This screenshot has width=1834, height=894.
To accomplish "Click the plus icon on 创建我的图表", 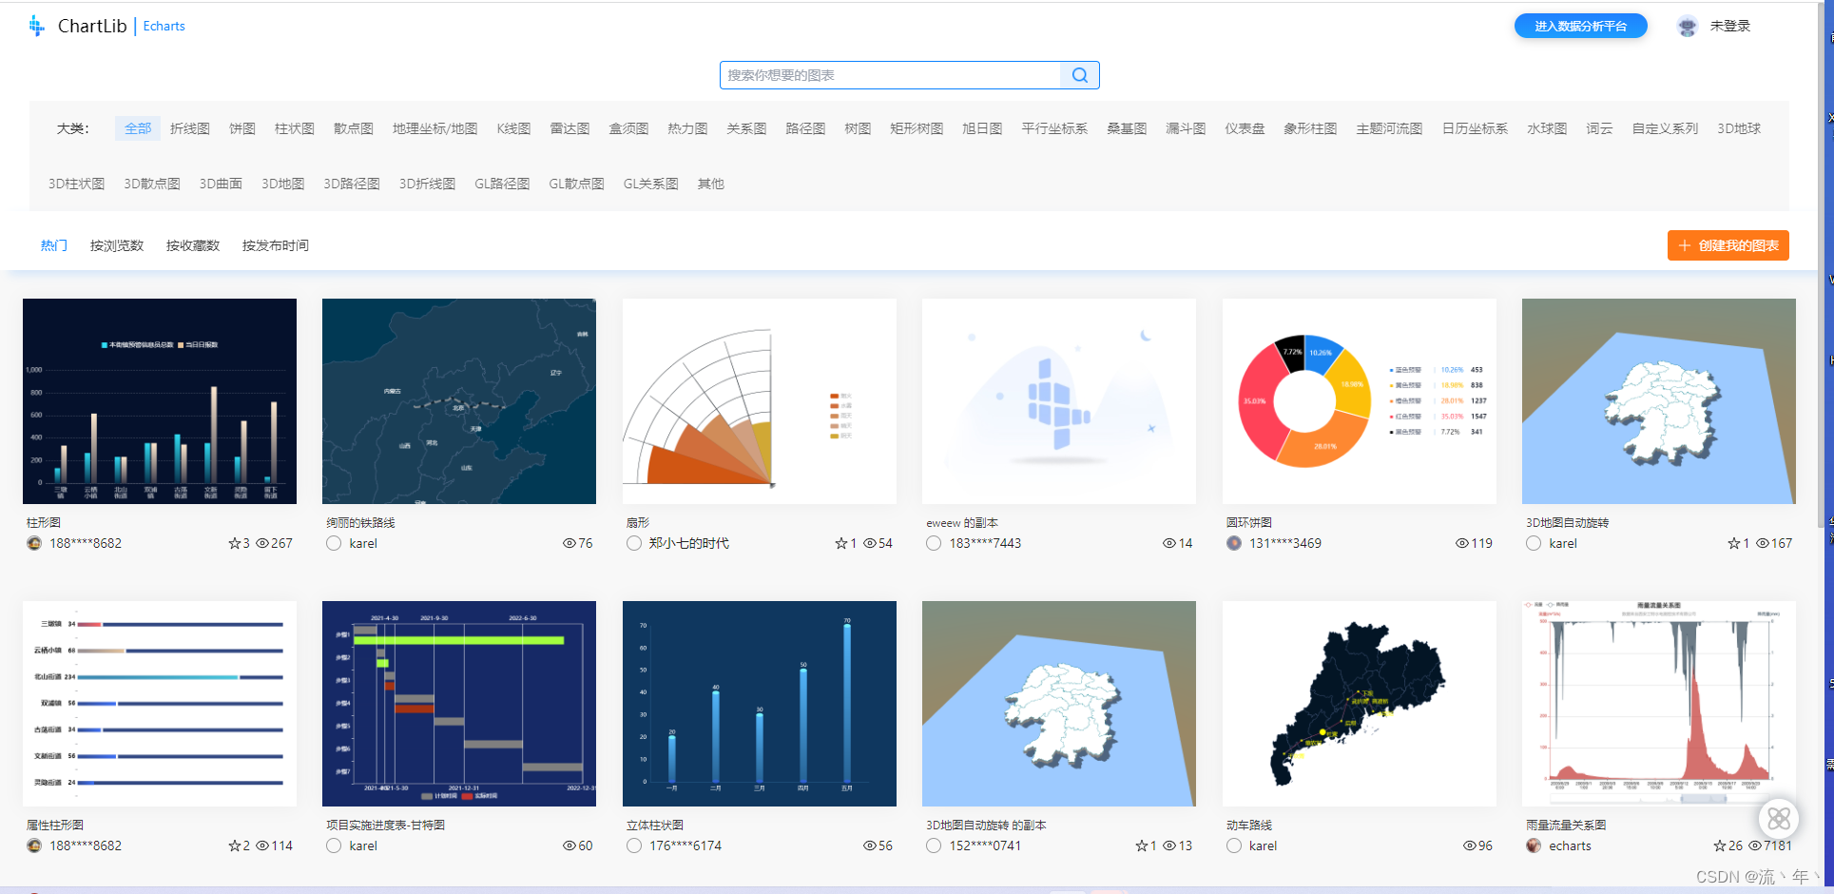I will [1685, 244].
